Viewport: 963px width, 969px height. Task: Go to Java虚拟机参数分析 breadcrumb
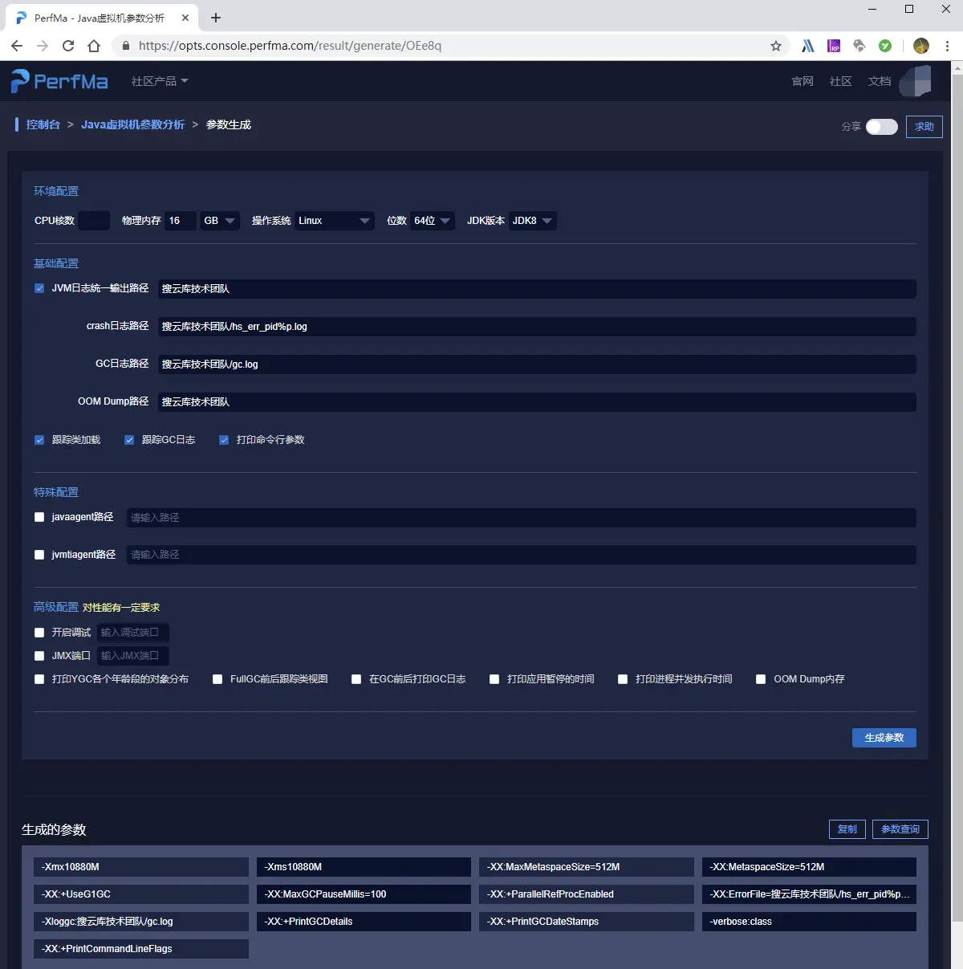click(133, 124)
